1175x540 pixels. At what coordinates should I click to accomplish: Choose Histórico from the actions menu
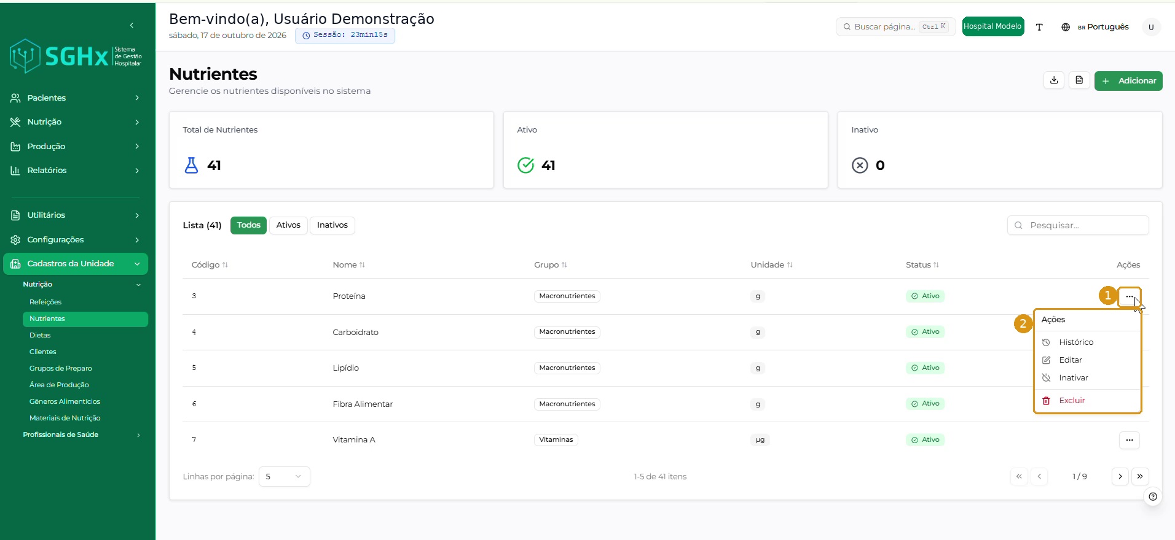point(1088,342)
